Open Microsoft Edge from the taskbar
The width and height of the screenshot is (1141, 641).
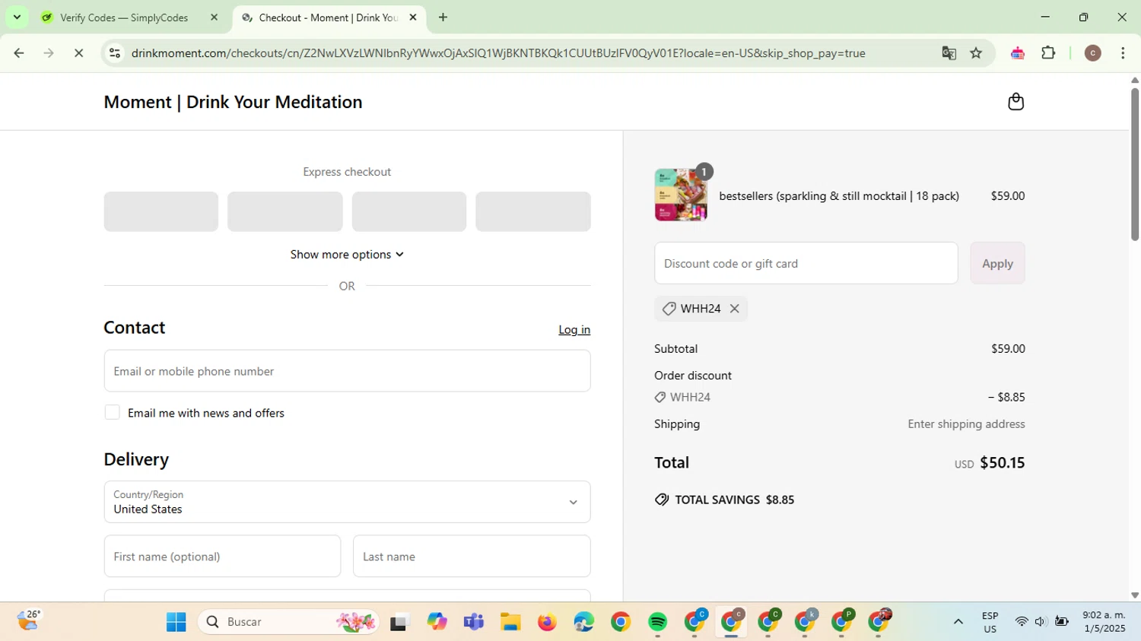point(584,622)
